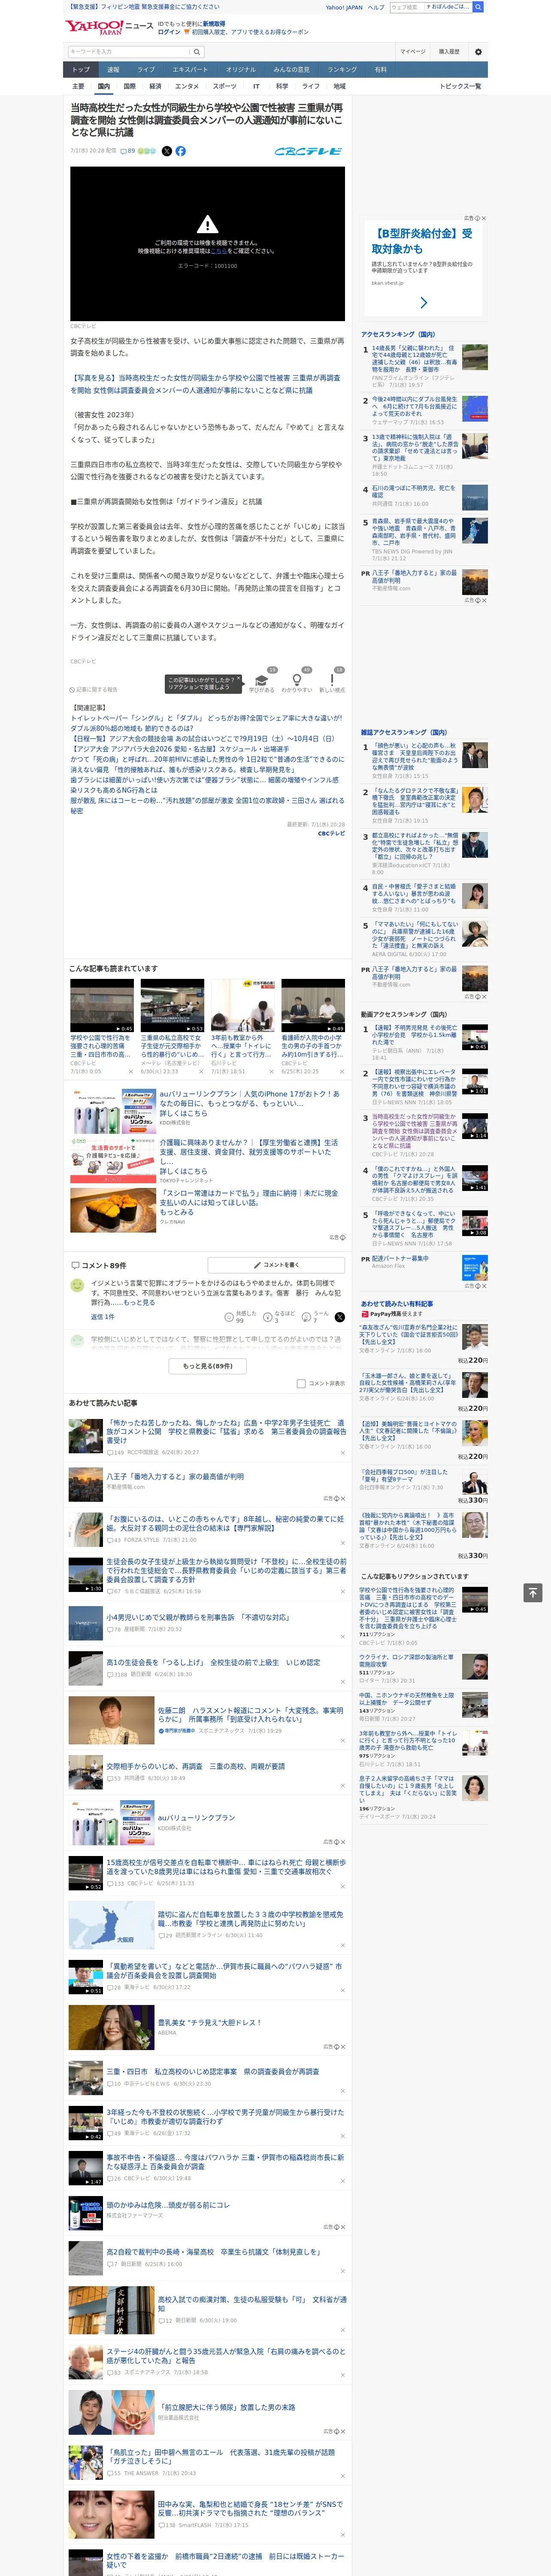Switch to エキスパート navigation tab

click(190, 69)
